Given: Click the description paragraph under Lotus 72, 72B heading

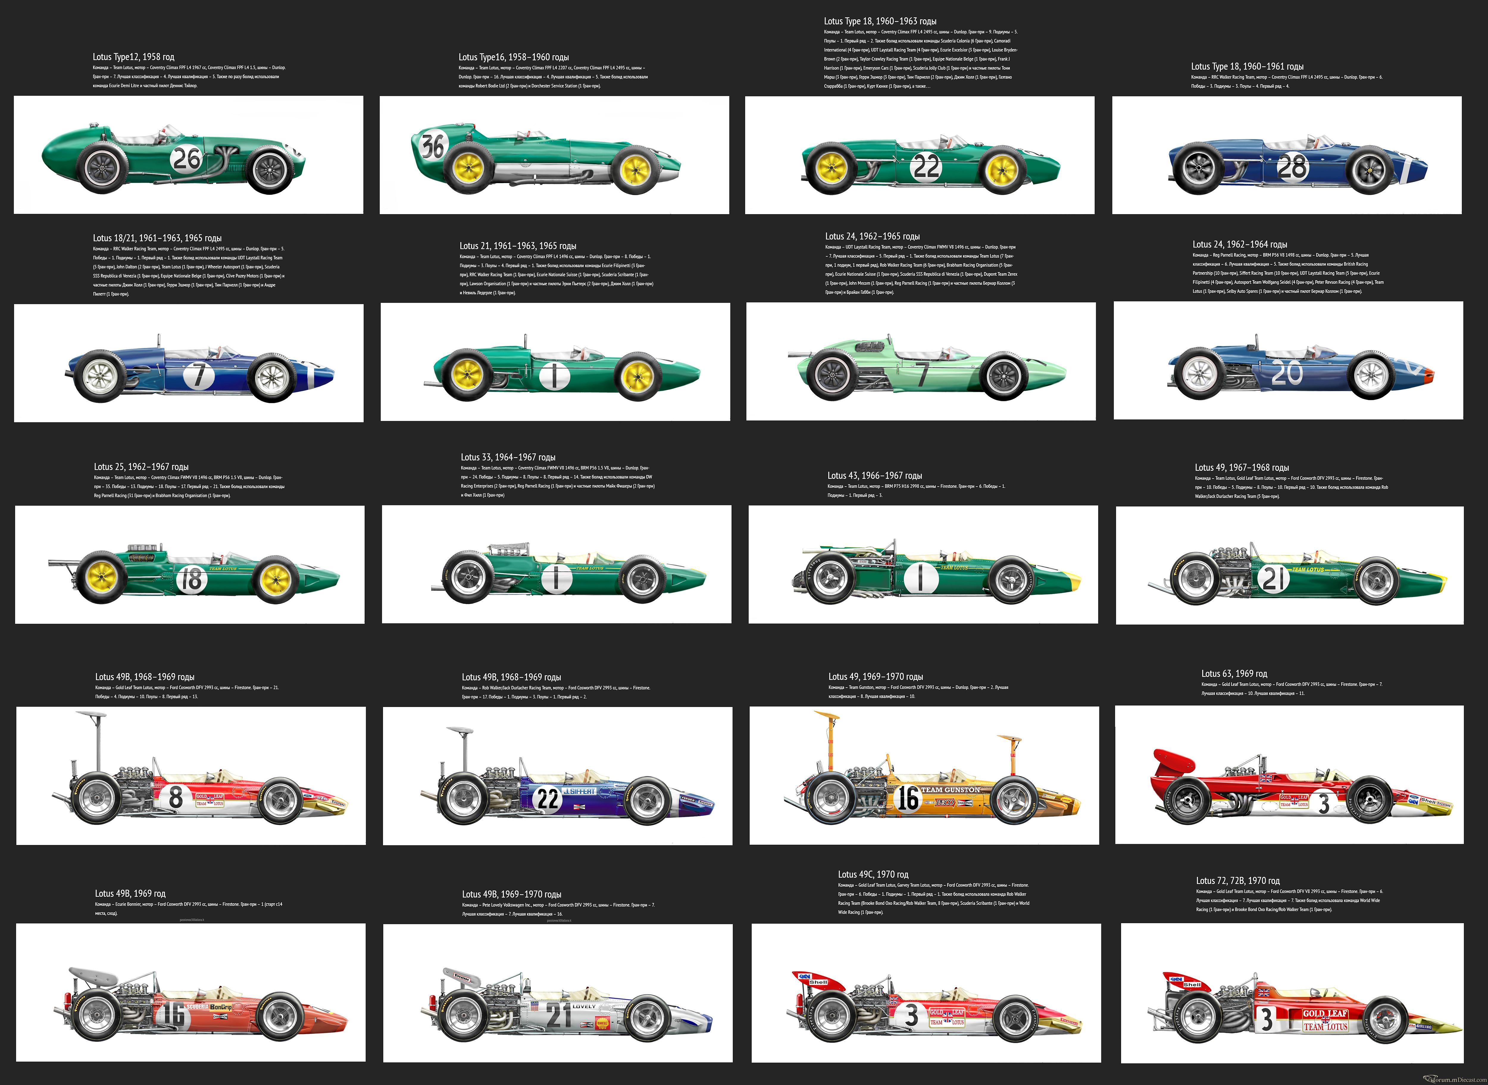Looking at the screenshot, I should 1290,900.
